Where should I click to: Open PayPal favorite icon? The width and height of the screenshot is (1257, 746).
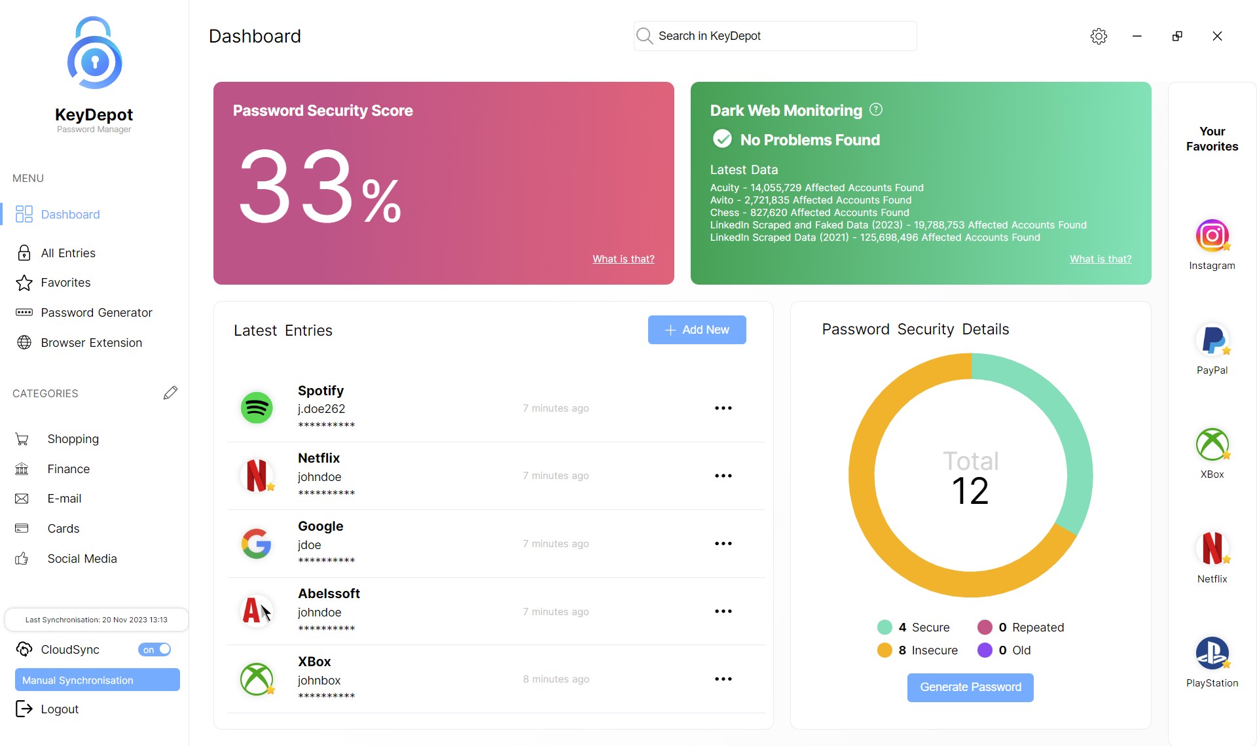[x=1212, y=340]
